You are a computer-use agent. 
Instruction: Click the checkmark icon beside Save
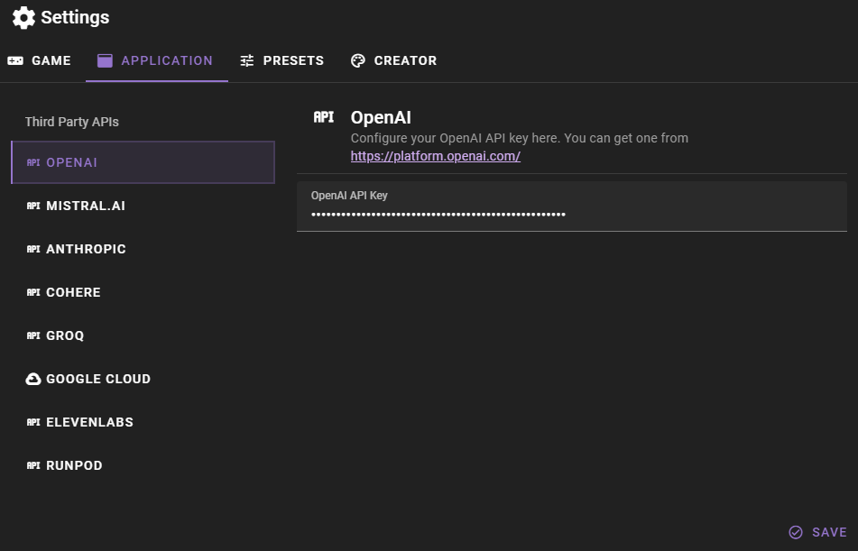796,532
